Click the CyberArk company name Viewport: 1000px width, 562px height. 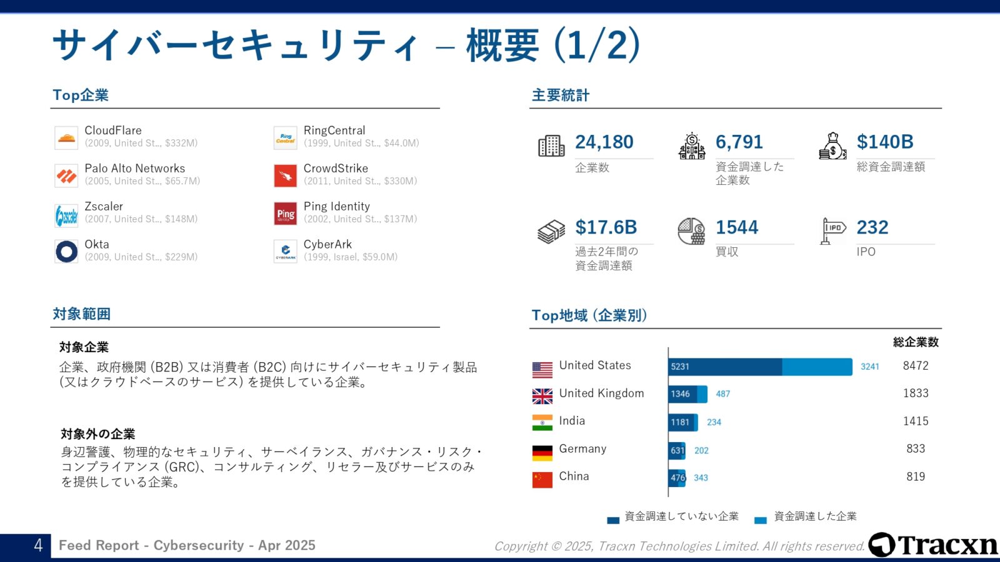tap(327, 245)
